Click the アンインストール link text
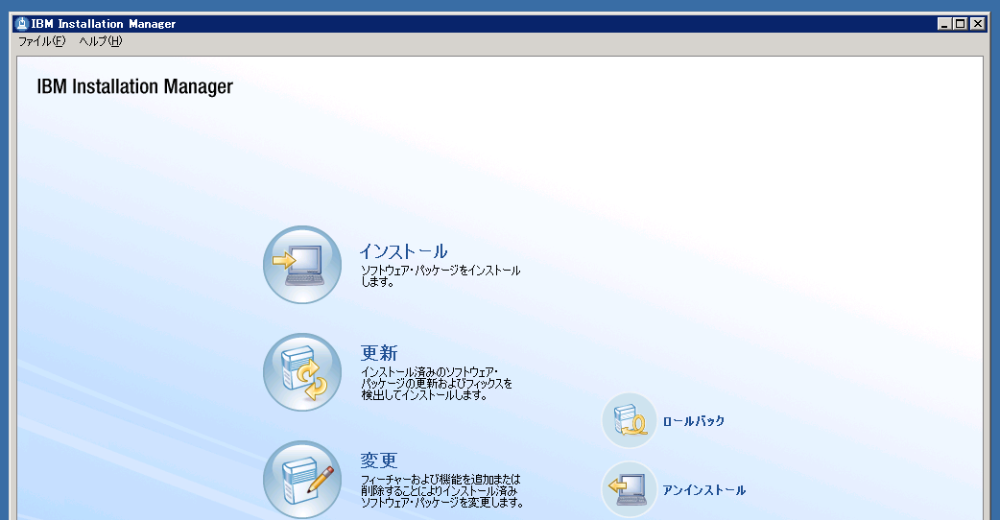Image resolution: width=1000 pixels, height=520 pixels. 703,490
